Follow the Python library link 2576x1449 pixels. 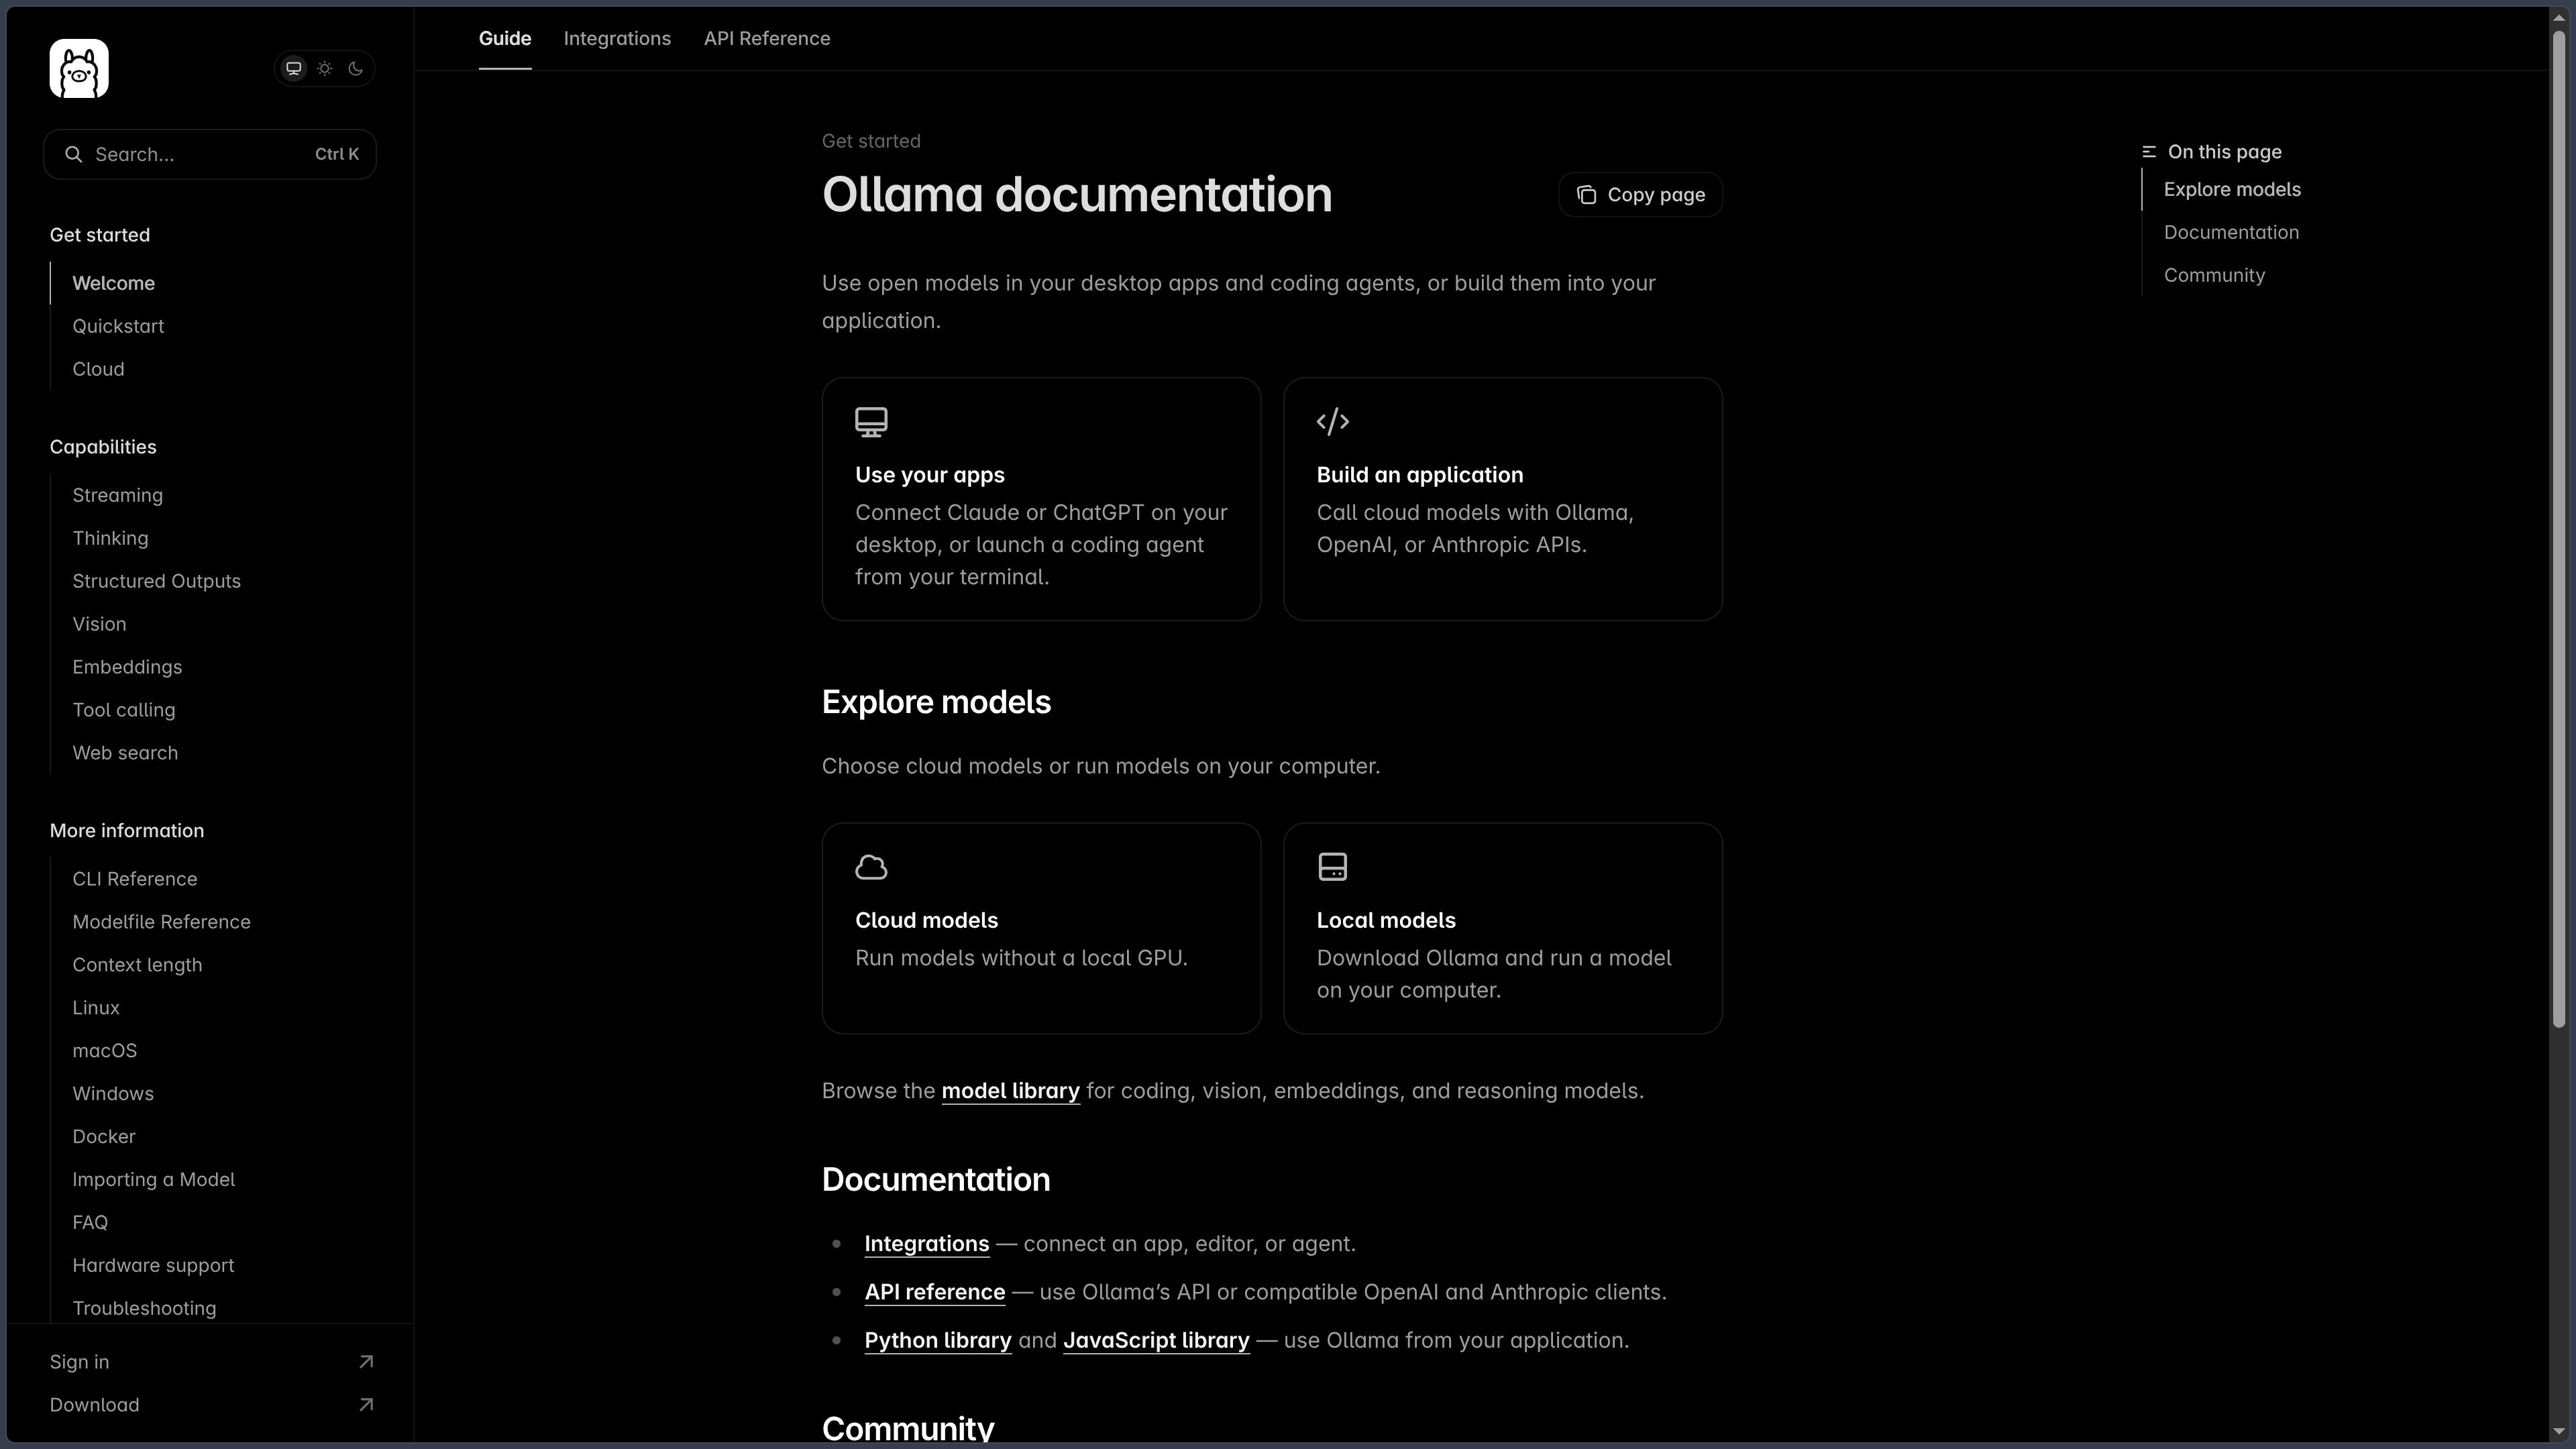[x=938, y=1341]
